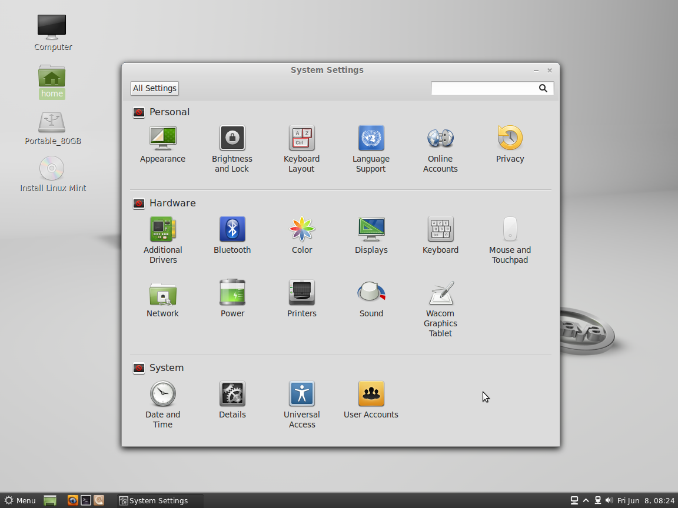
Task: Open the Details panel
Action: pos(232,400)
